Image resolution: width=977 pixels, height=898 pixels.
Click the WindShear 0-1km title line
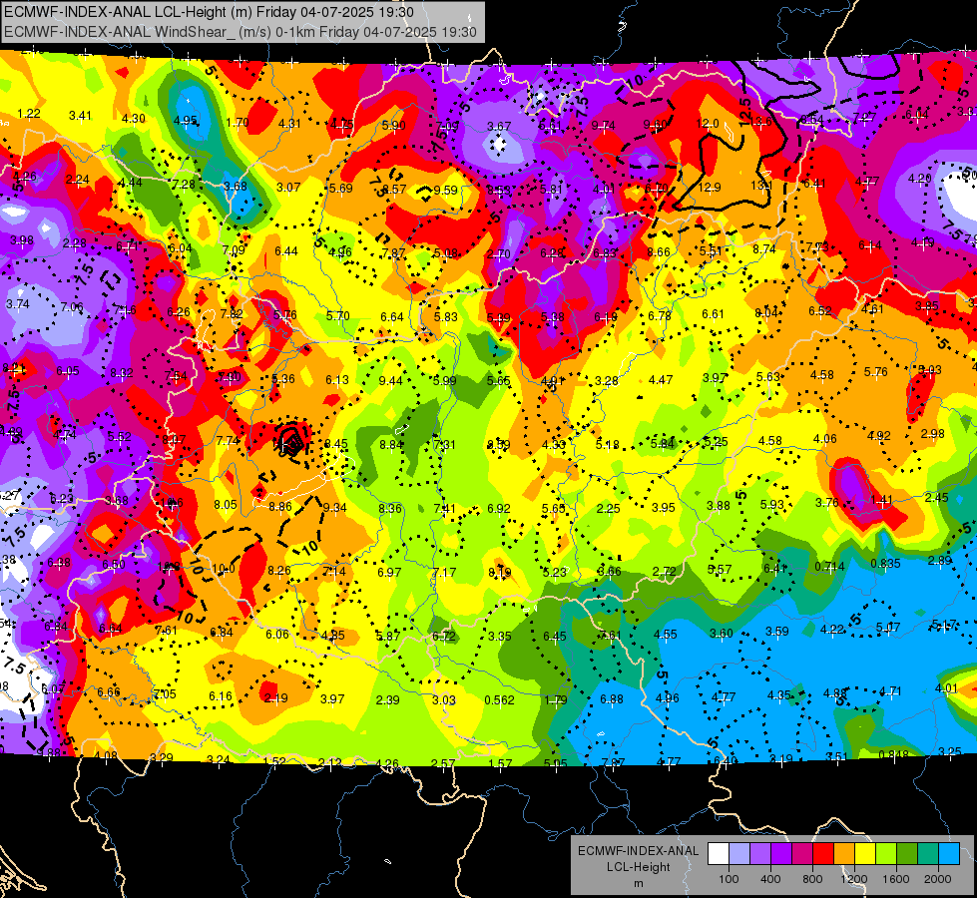click(240, 32)
